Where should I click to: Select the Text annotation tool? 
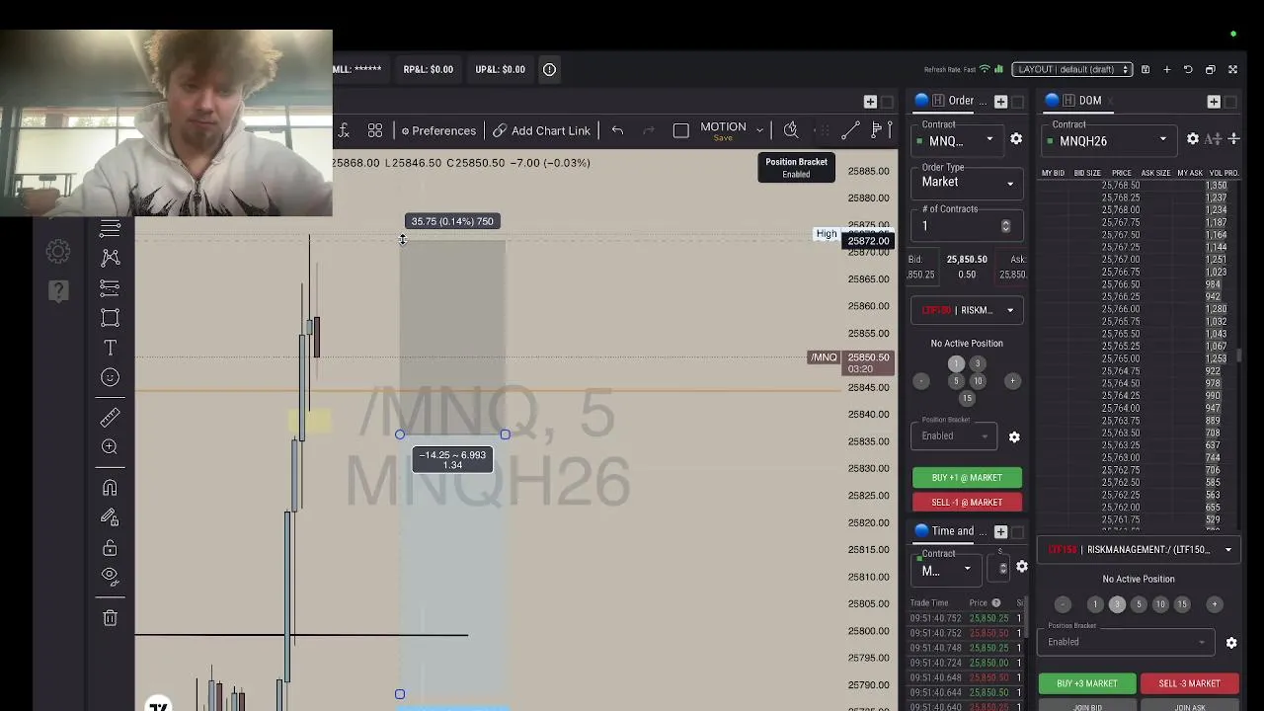[110, 348]
